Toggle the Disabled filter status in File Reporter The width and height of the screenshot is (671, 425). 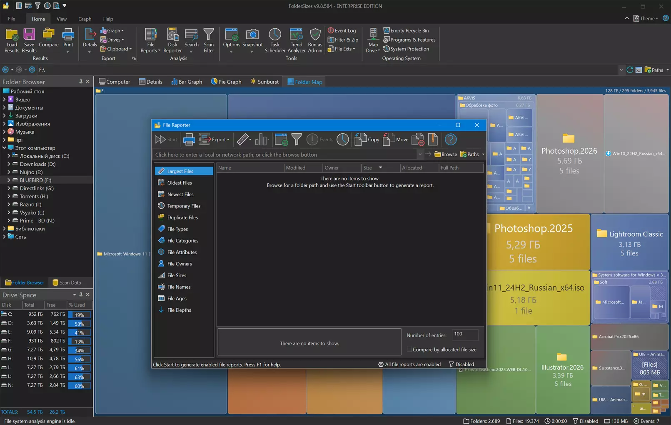pos(461,364)
